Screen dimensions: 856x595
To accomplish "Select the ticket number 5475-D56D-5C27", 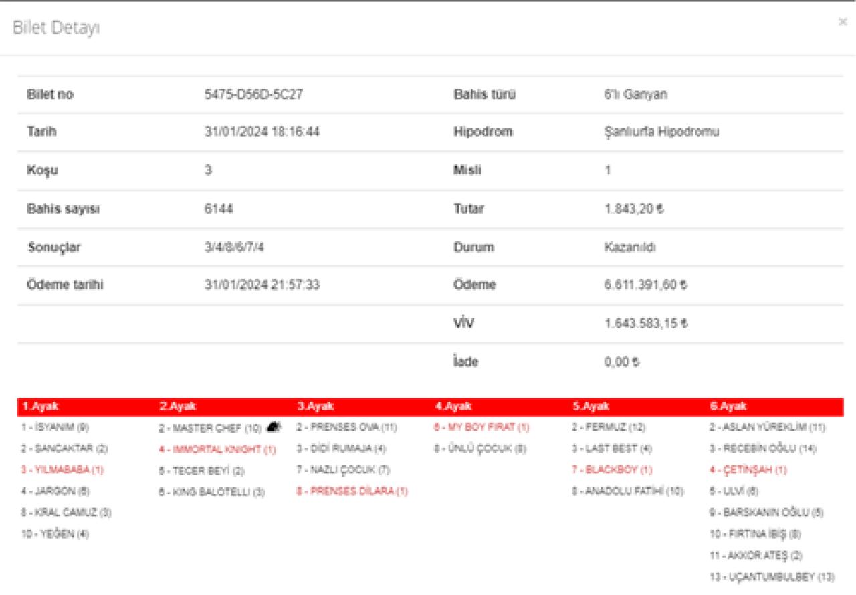I will [253, 94].
